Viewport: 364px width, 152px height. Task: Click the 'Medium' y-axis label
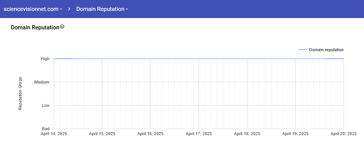[x=42, y=82]
